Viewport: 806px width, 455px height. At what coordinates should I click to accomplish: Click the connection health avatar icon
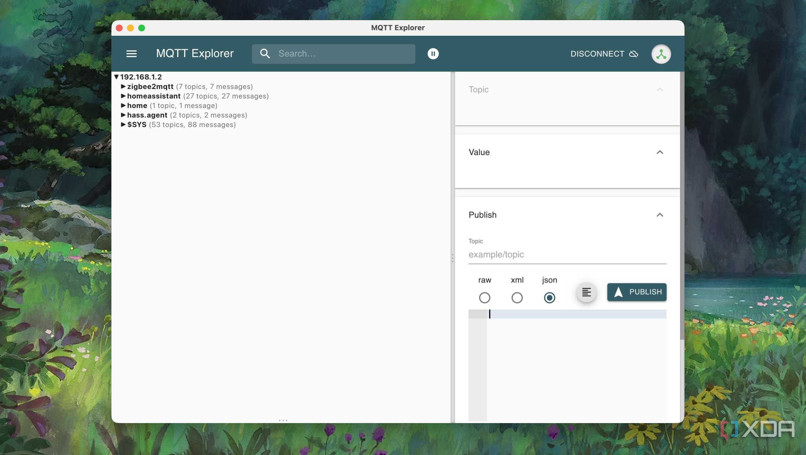click(x=661, y=54)
